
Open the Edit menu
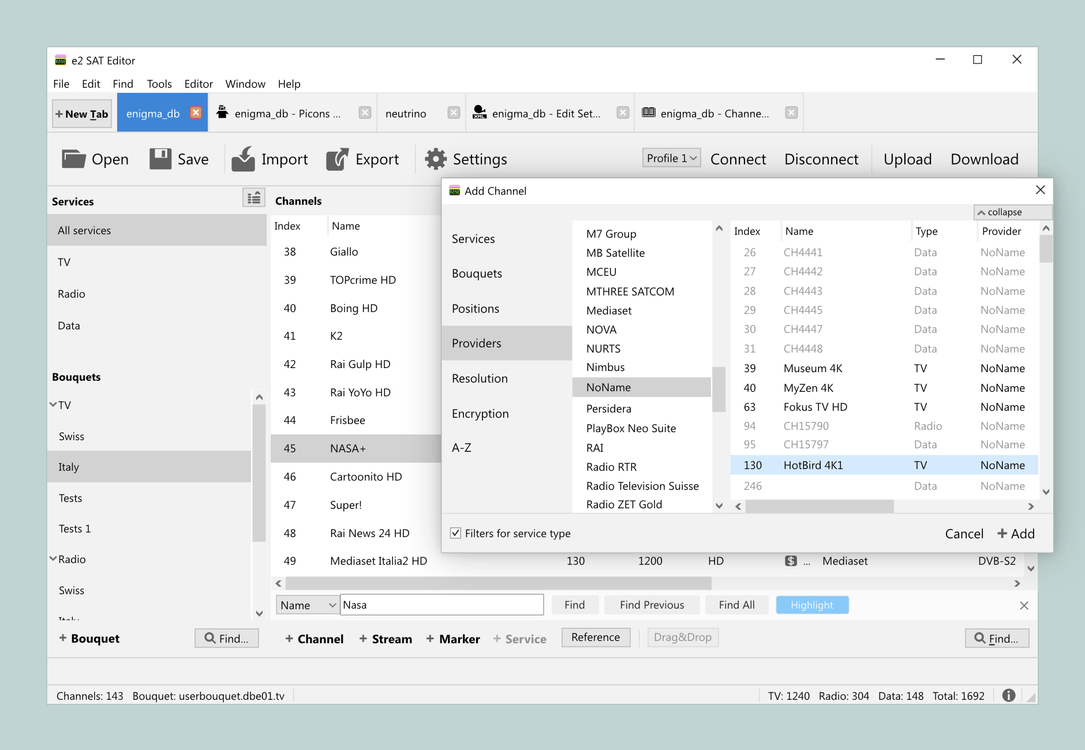tap(91, 84)
